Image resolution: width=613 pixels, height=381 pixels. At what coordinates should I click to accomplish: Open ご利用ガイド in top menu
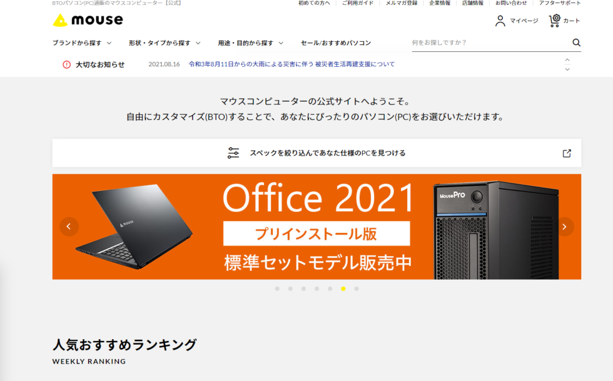point(358,3)
